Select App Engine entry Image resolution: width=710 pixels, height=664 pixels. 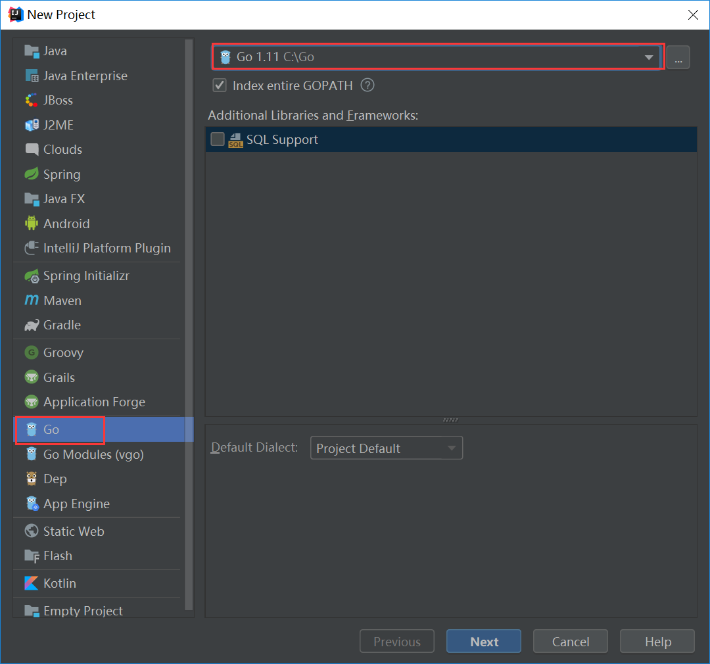tap(99, 503)
